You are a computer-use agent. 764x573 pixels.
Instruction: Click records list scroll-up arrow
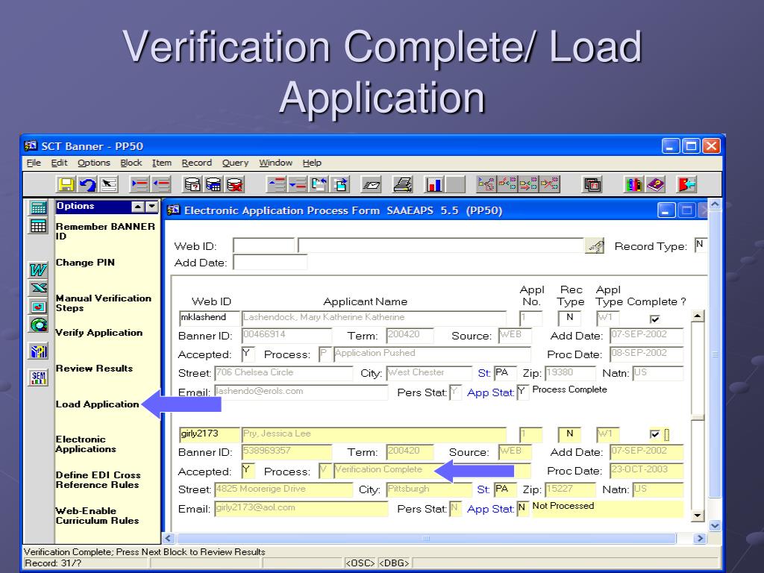click(x=698, y=316)
